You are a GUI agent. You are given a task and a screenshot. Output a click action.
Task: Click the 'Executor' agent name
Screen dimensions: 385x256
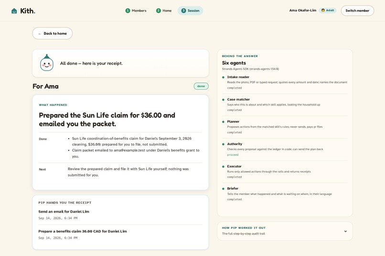tap(234, 166)
